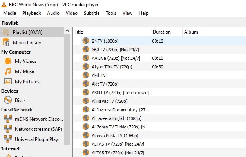
Task: Click the mDNS Network Discovery icon
Action: pyautogui.click(x=8, y=119)
